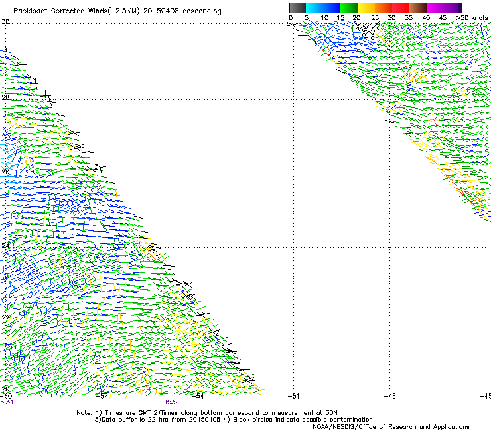Click the latitude label '30'
491x431 pixels.
[5, 21]
